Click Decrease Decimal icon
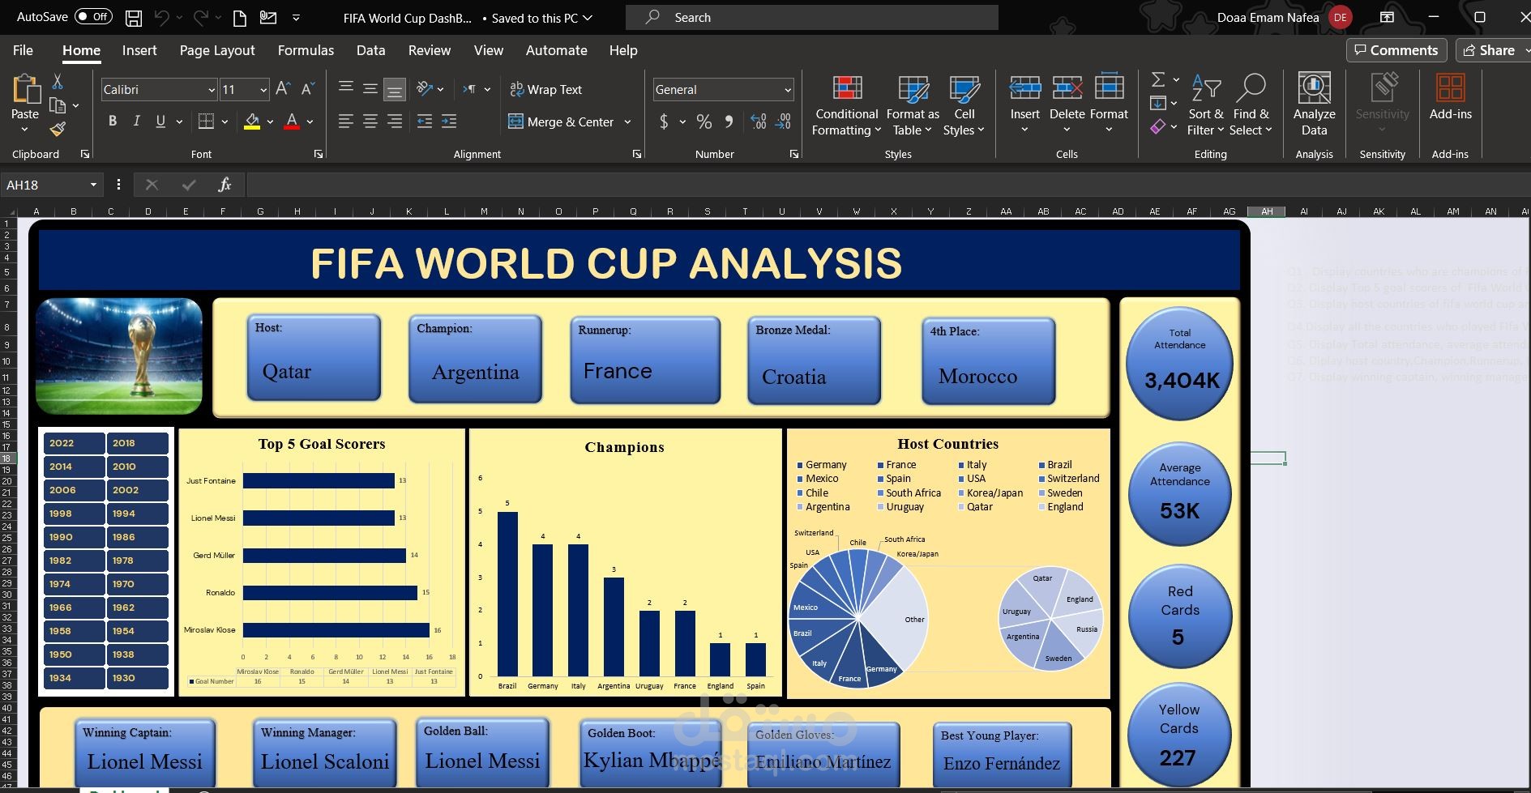Viewport: 1531px width, 793px height. pyautogui.click(x=784, y=122)
